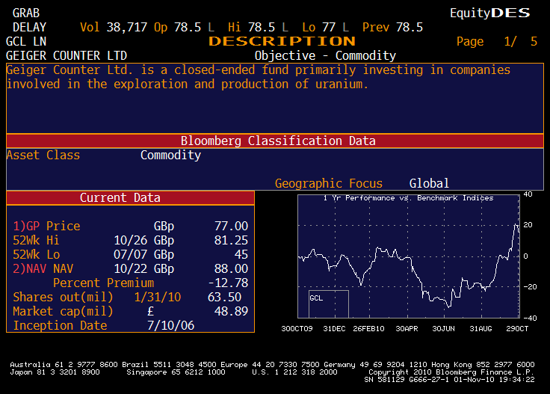The image size is (550, 394).
Task: Select the market cap value 48.89
Action: 231,311
